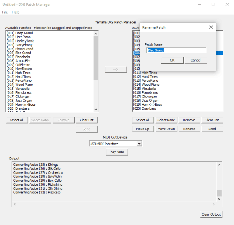Click OK in Rename Patch dialog
This screenshot has height=225, width=234.
tap(172, 60)
